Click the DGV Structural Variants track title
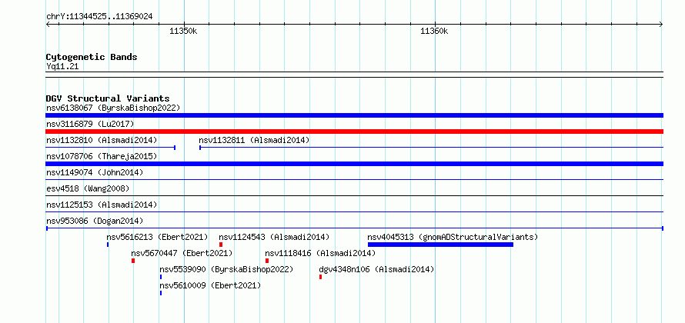Image resolution: width=685 pixels, height=323 pixels. tap(108, 98)
